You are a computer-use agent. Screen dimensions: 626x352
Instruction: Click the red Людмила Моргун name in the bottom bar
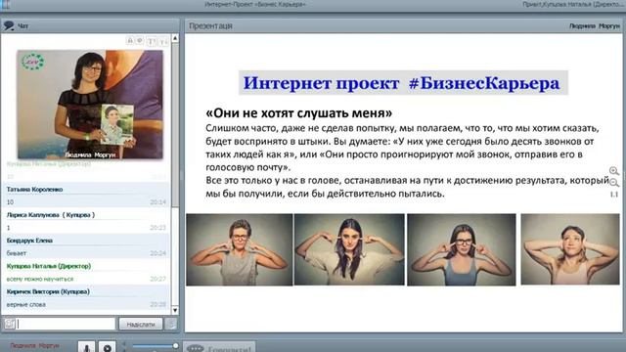pos(35,345)
